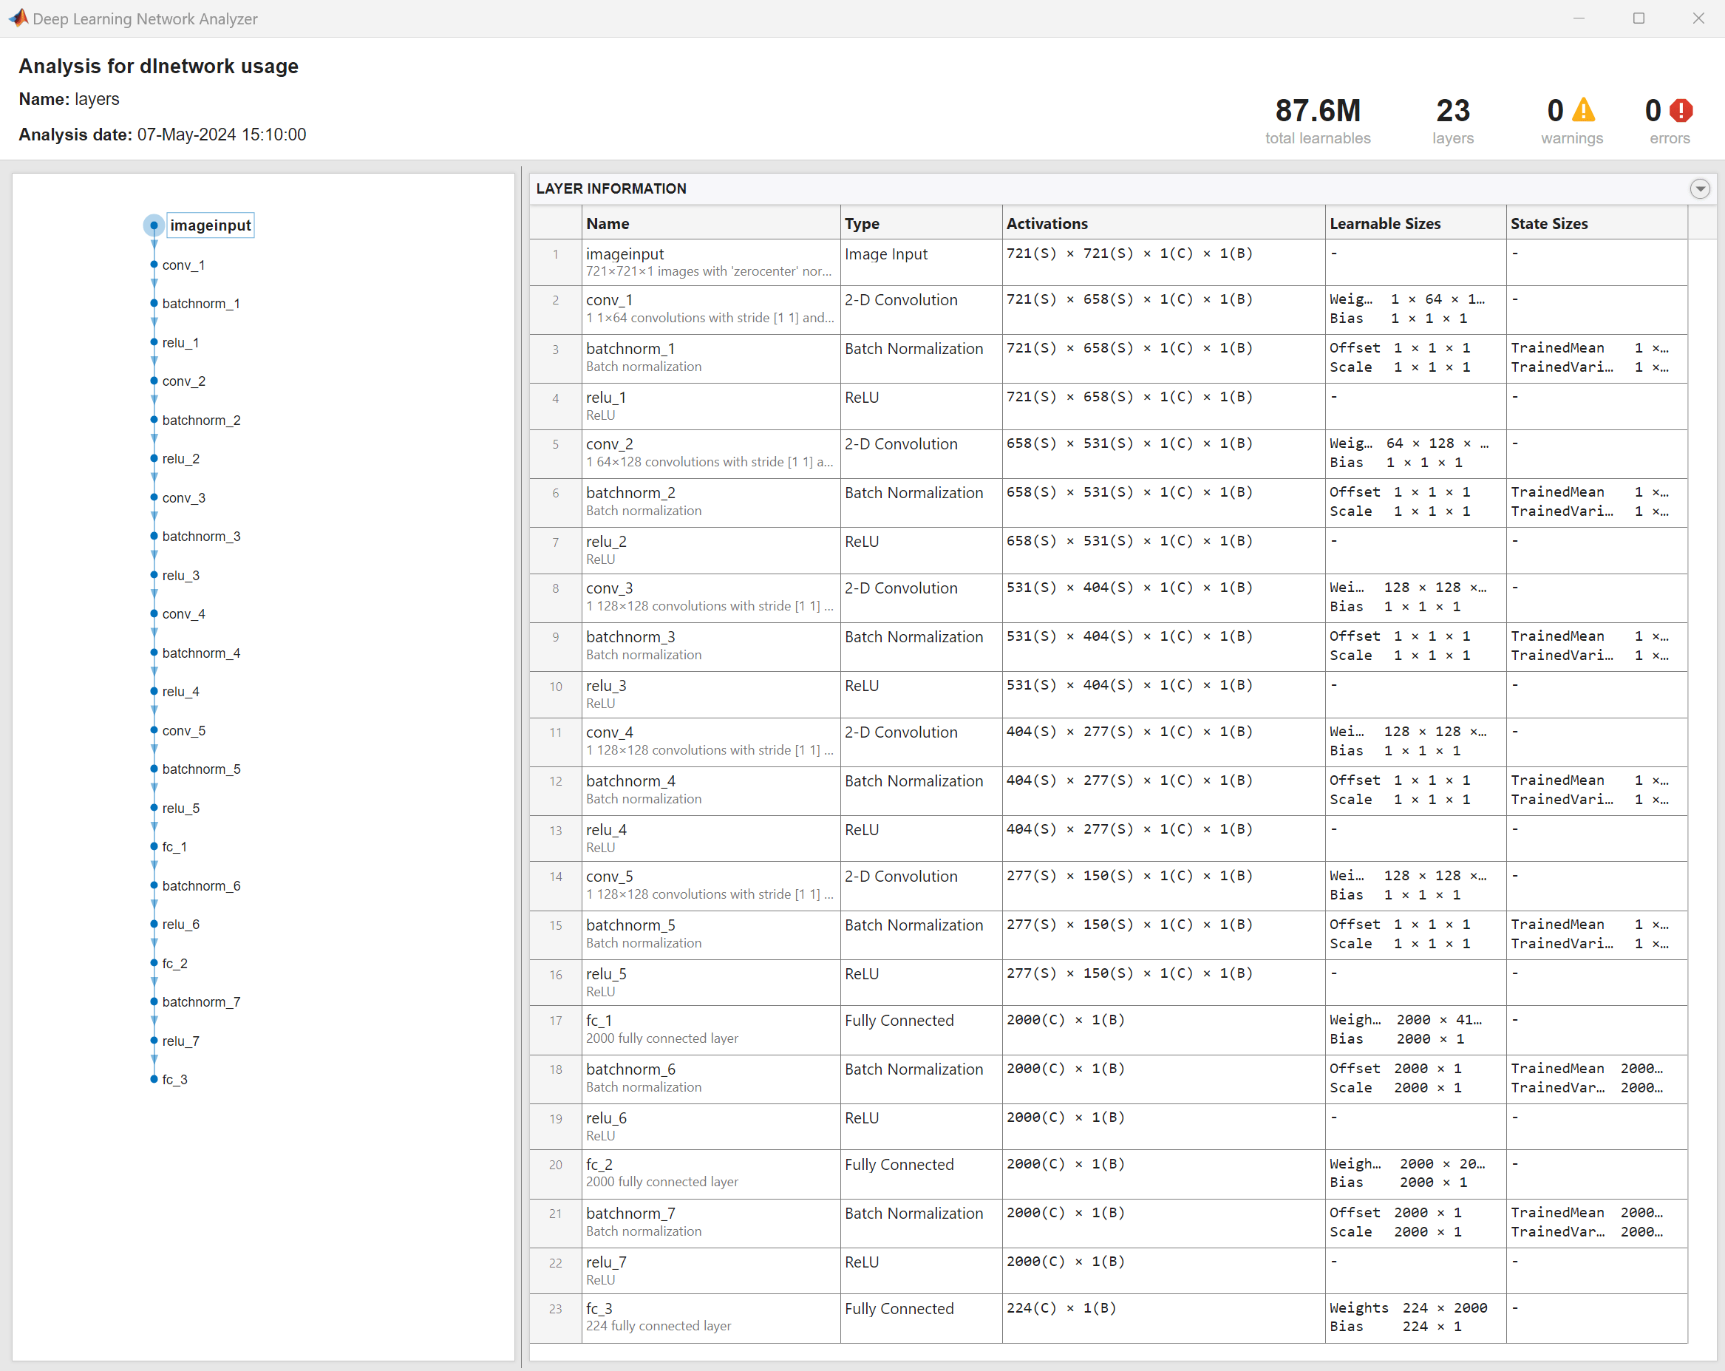This screenshot has height=1371, width=1725.
Task: Click the yellow warnings triangle icon
Action: click(x=1583, y=110)
